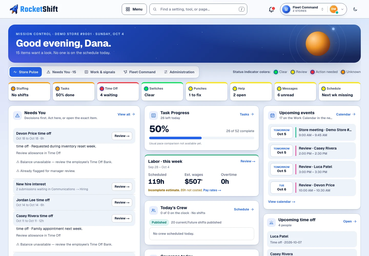Click the RocketShift rocket logo icon
369x256 pixels.
tap(14, 9)
